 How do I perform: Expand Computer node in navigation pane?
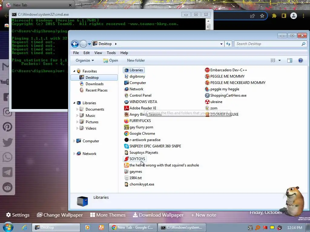pyautogui.click(x=74, y=141)
